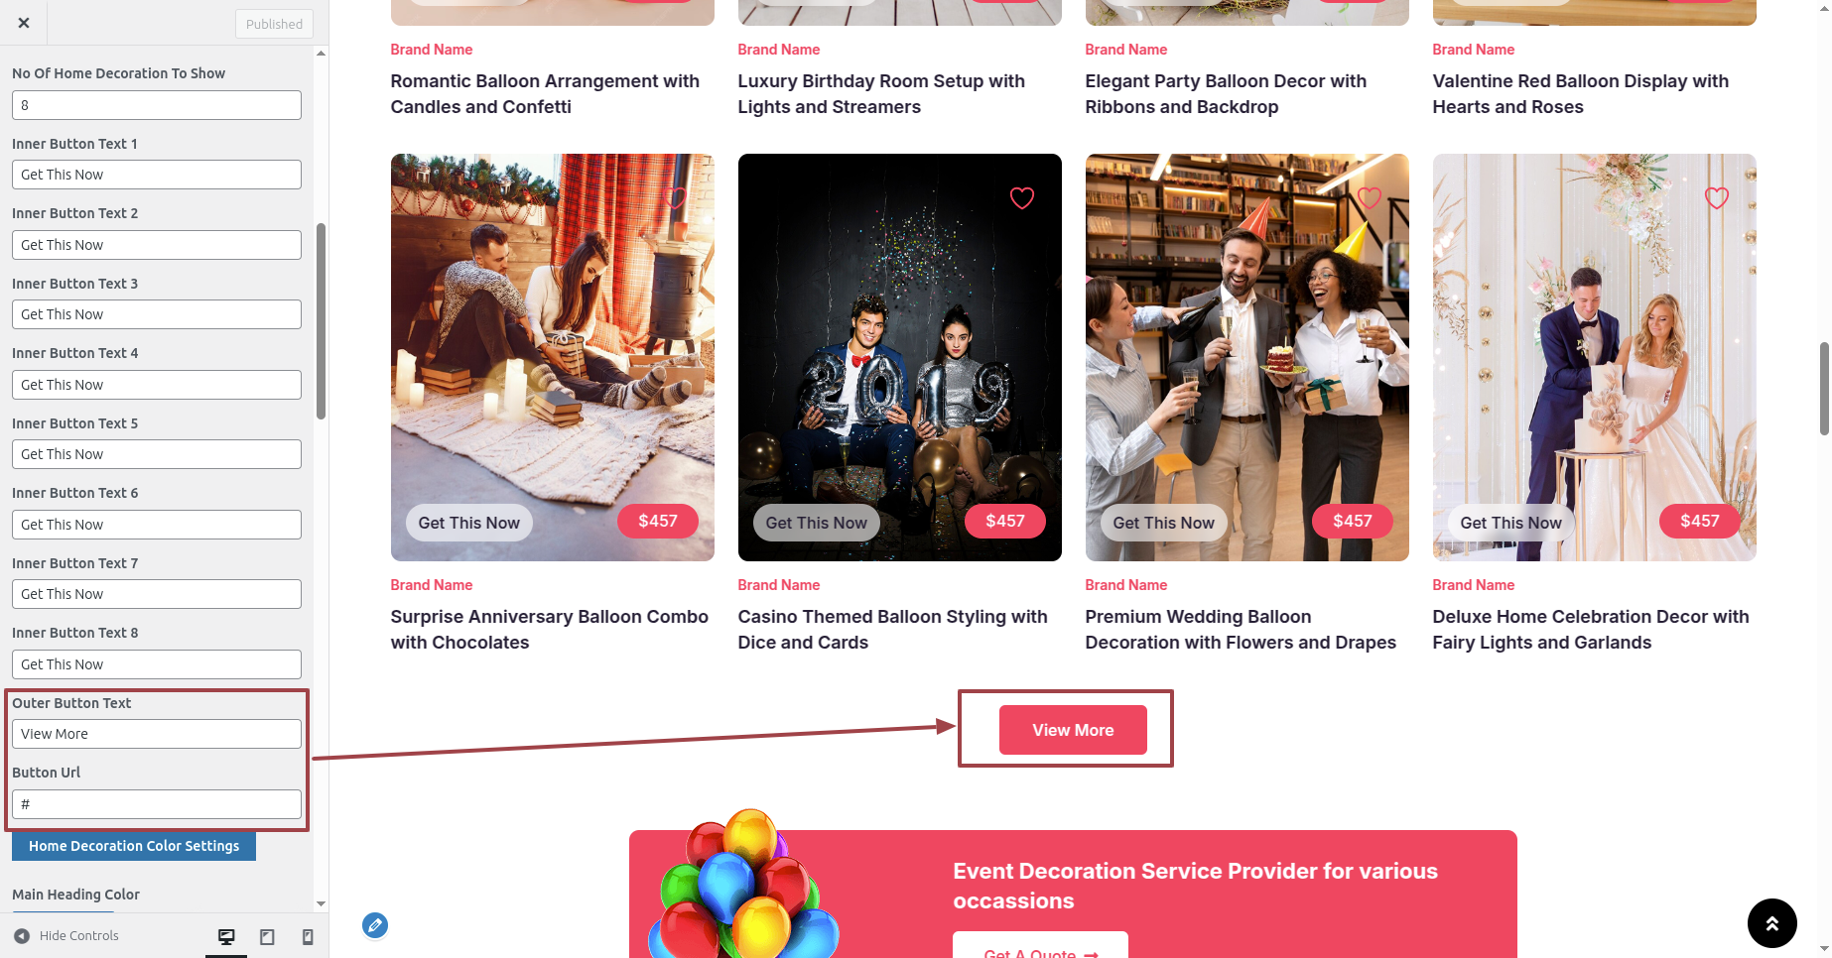Collapse the sidebar with Hide Controls
1832x958 pixels.
[x=66, y=935]
